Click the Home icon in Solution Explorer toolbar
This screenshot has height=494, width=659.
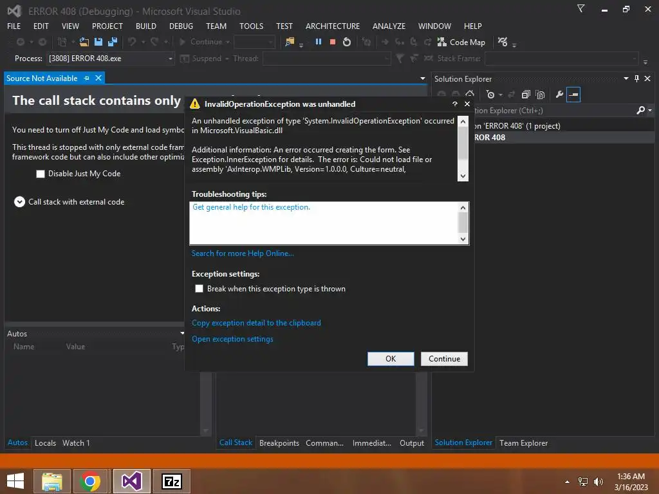(470, 95)
